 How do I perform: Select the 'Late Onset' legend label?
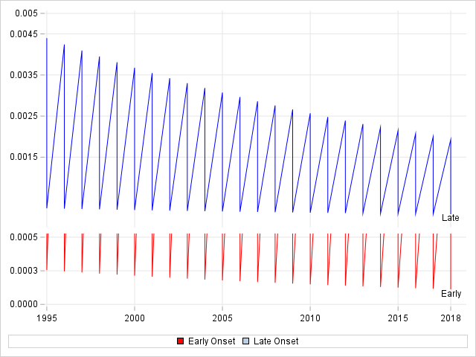pos(276,341)
